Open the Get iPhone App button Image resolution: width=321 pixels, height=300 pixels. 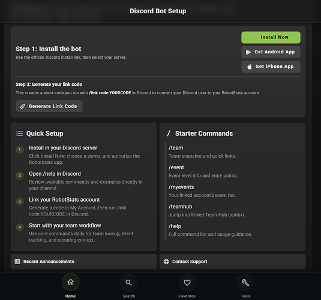[271, 67]
